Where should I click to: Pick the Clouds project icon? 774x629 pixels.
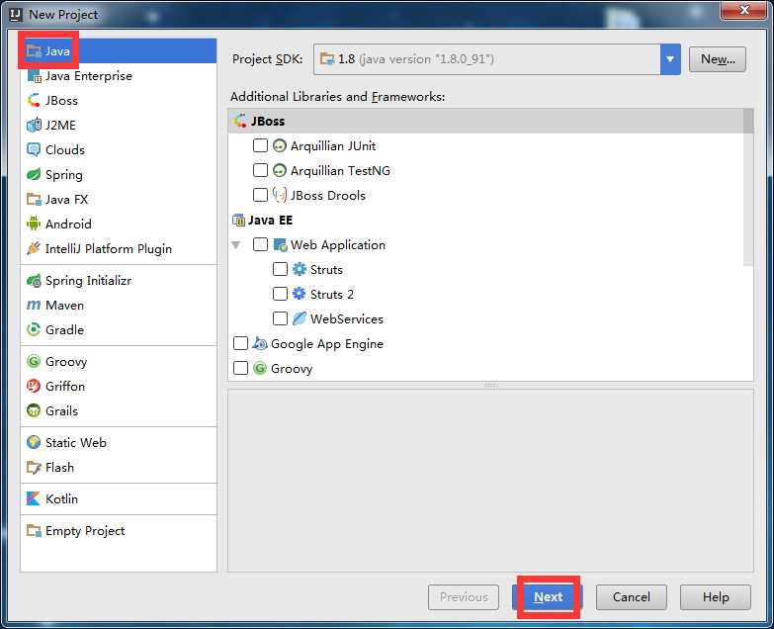(34, 150)
